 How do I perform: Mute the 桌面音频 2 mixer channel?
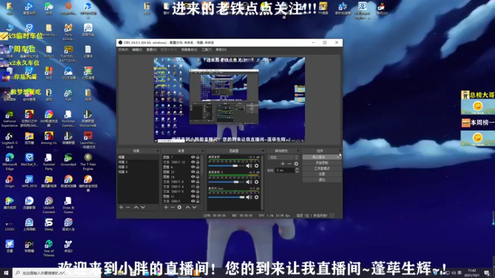pos(249,182)
